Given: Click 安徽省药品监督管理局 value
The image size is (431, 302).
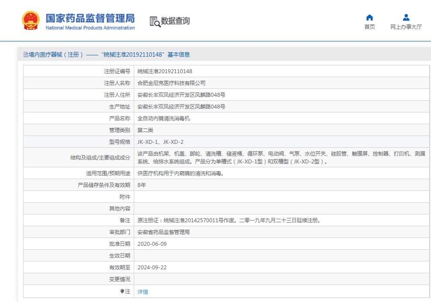Looking at the screenshot, I should 163,232.
